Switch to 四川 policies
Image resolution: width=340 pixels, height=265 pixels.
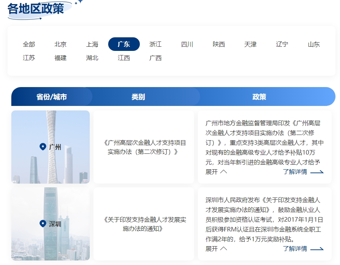(x=187, y=44)
